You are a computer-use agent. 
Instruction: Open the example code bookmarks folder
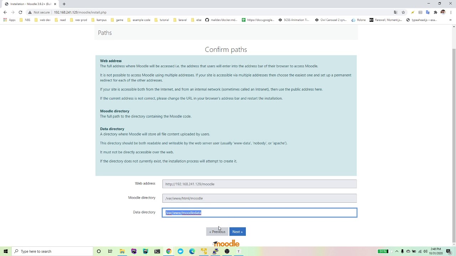[x=139, y=20]
